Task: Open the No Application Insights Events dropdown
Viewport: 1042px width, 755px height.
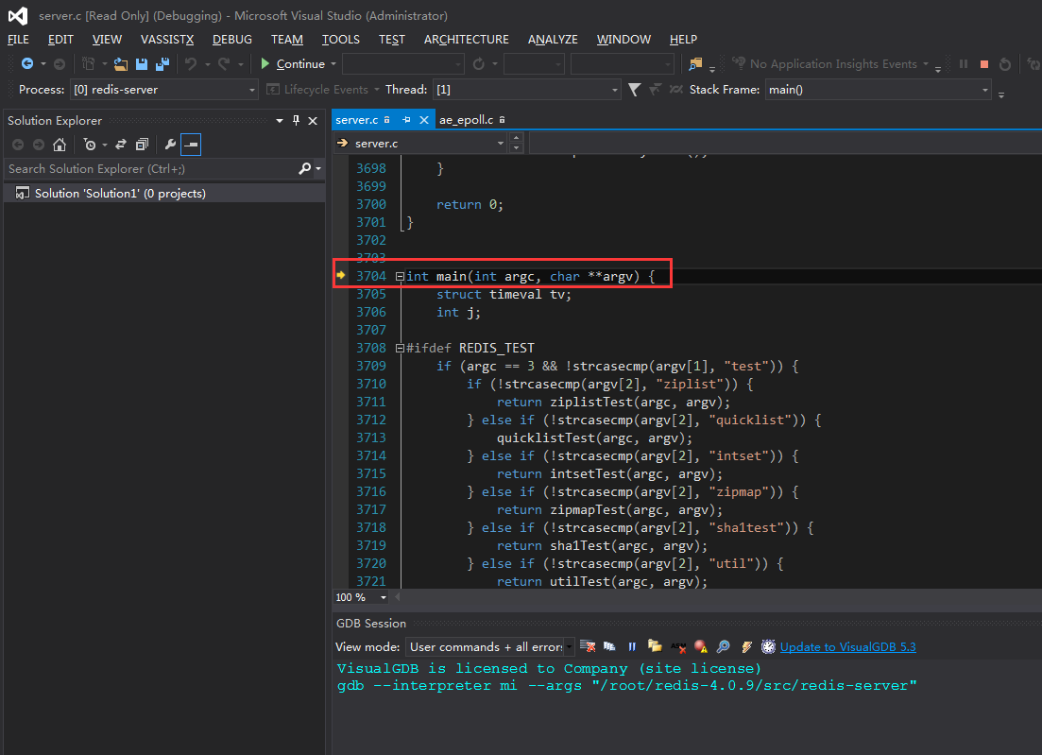Action: coord(926,64)
